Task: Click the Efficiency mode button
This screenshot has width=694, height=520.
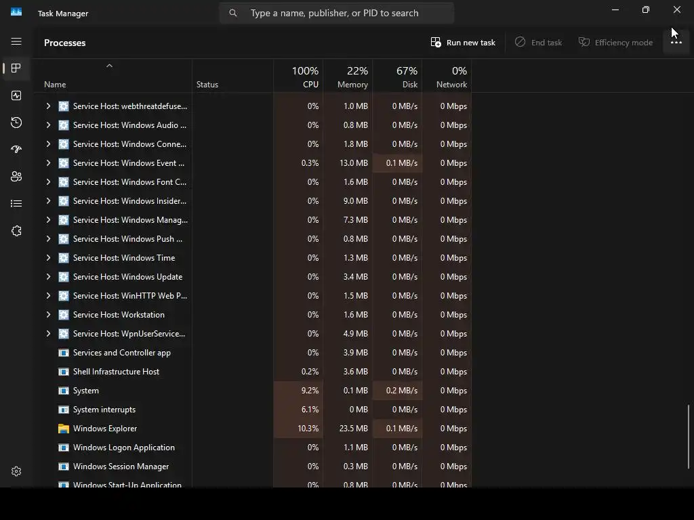Action: [615, 43]
